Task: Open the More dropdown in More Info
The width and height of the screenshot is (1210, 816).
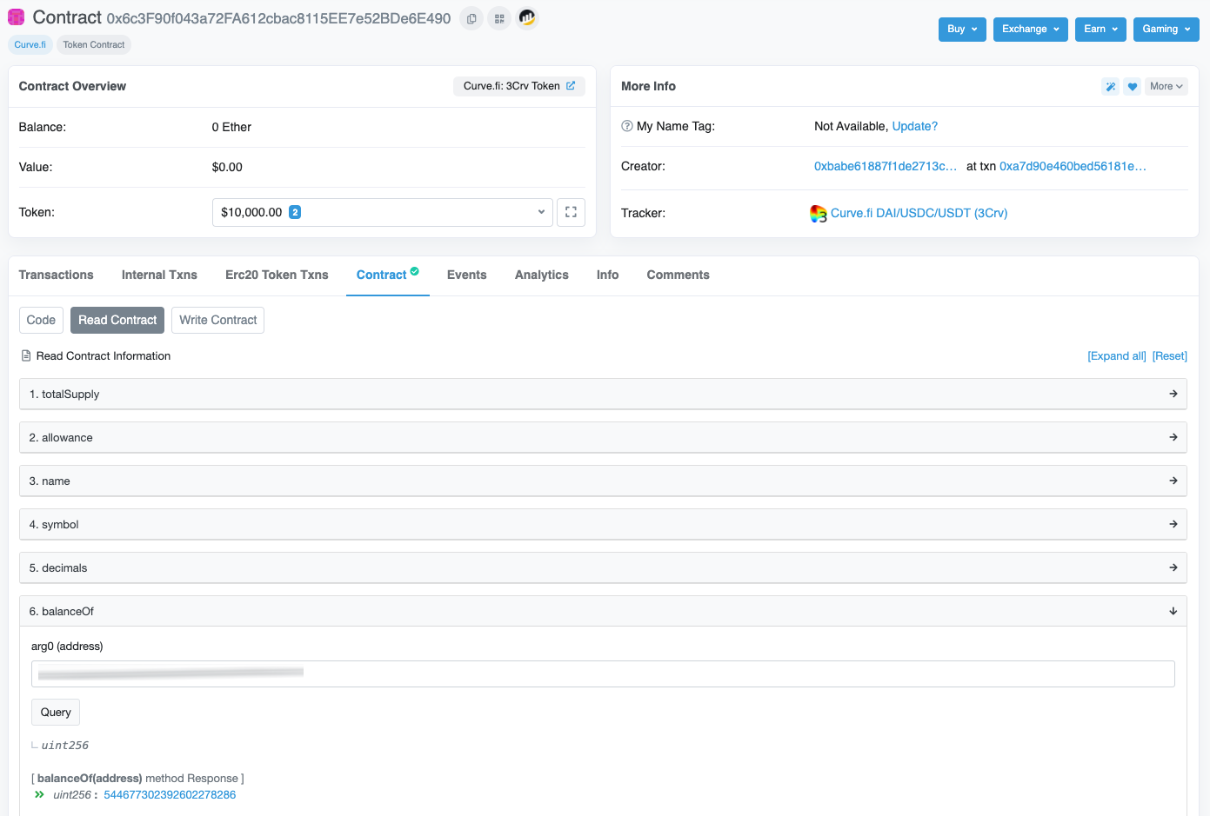Action: point(1166,86)
